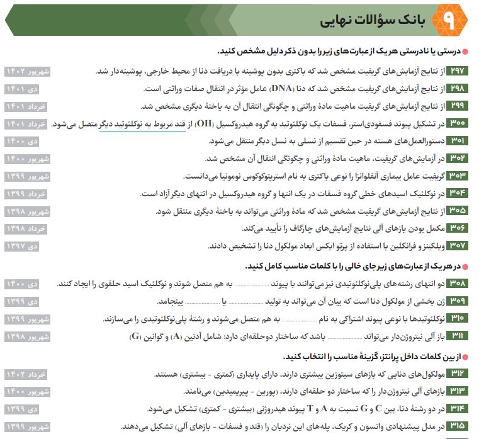Image resolution: width=479 pixels, height=439 pixels.
Task: Select question number badge ۳۰۶
Action: click(x=457, y=228)
